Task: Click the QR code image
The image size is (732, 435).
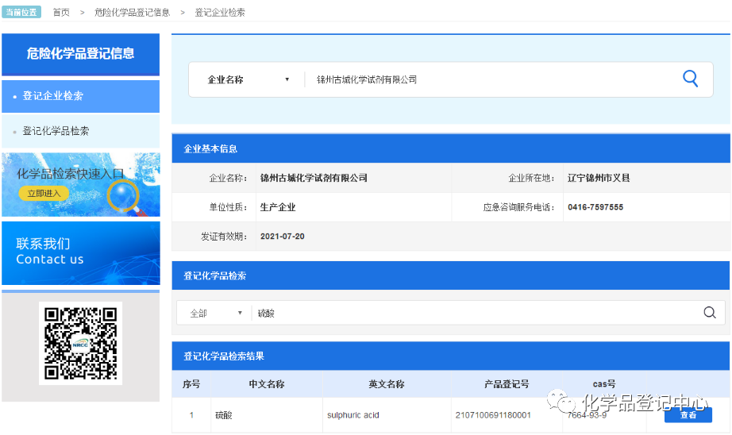Action: point(80,343)
